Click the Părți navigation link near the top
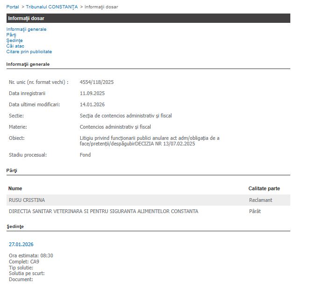The image size is (330, 290). point(11,35)
